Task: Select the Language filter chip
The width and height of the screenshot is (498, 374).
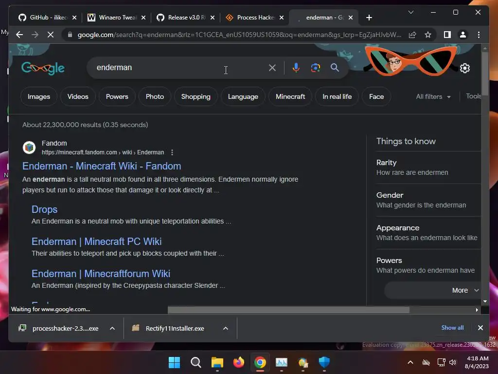Action: point(243,97)
